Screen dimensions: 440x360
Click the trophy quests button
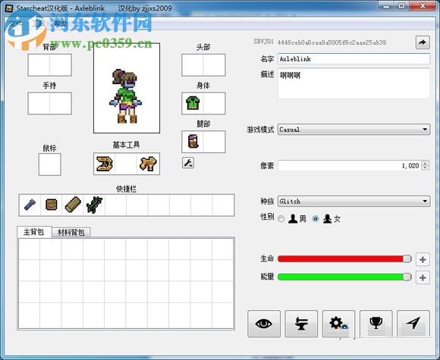[x=376, y=324]
